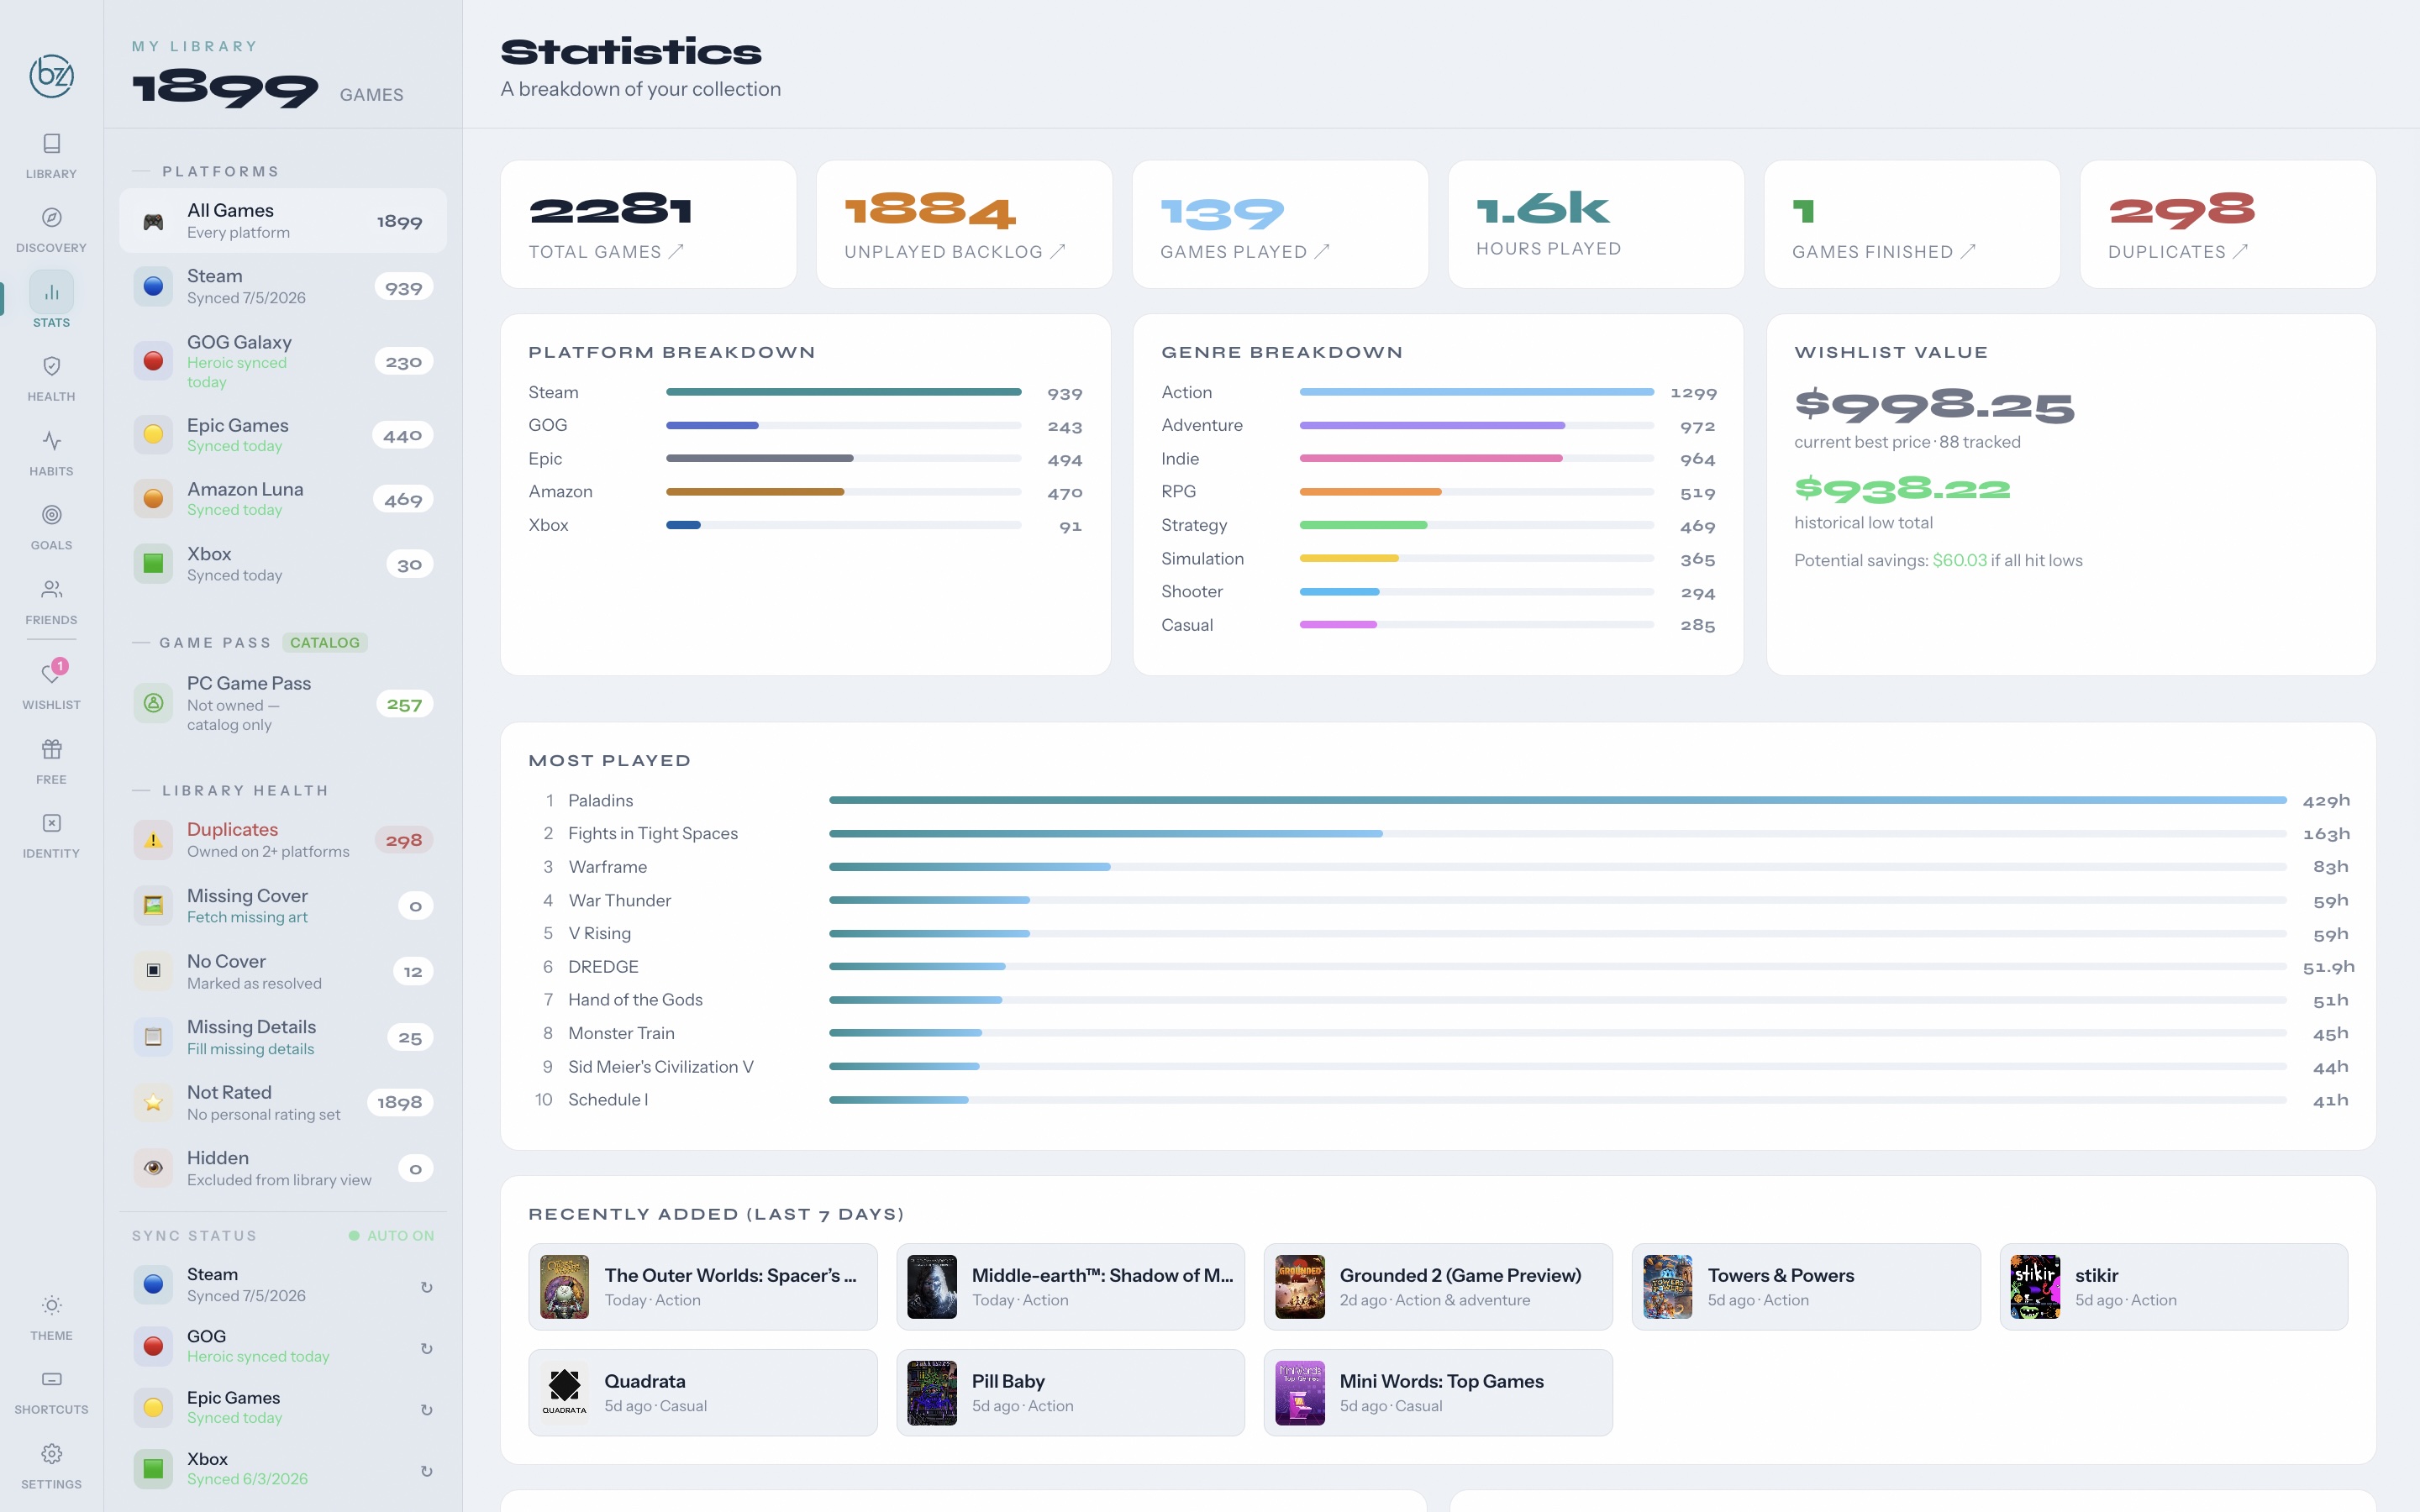Refresh the Epic Games sync status
The height and width of the screenshot is (1512, 2420).
(x=426, y=1410)
